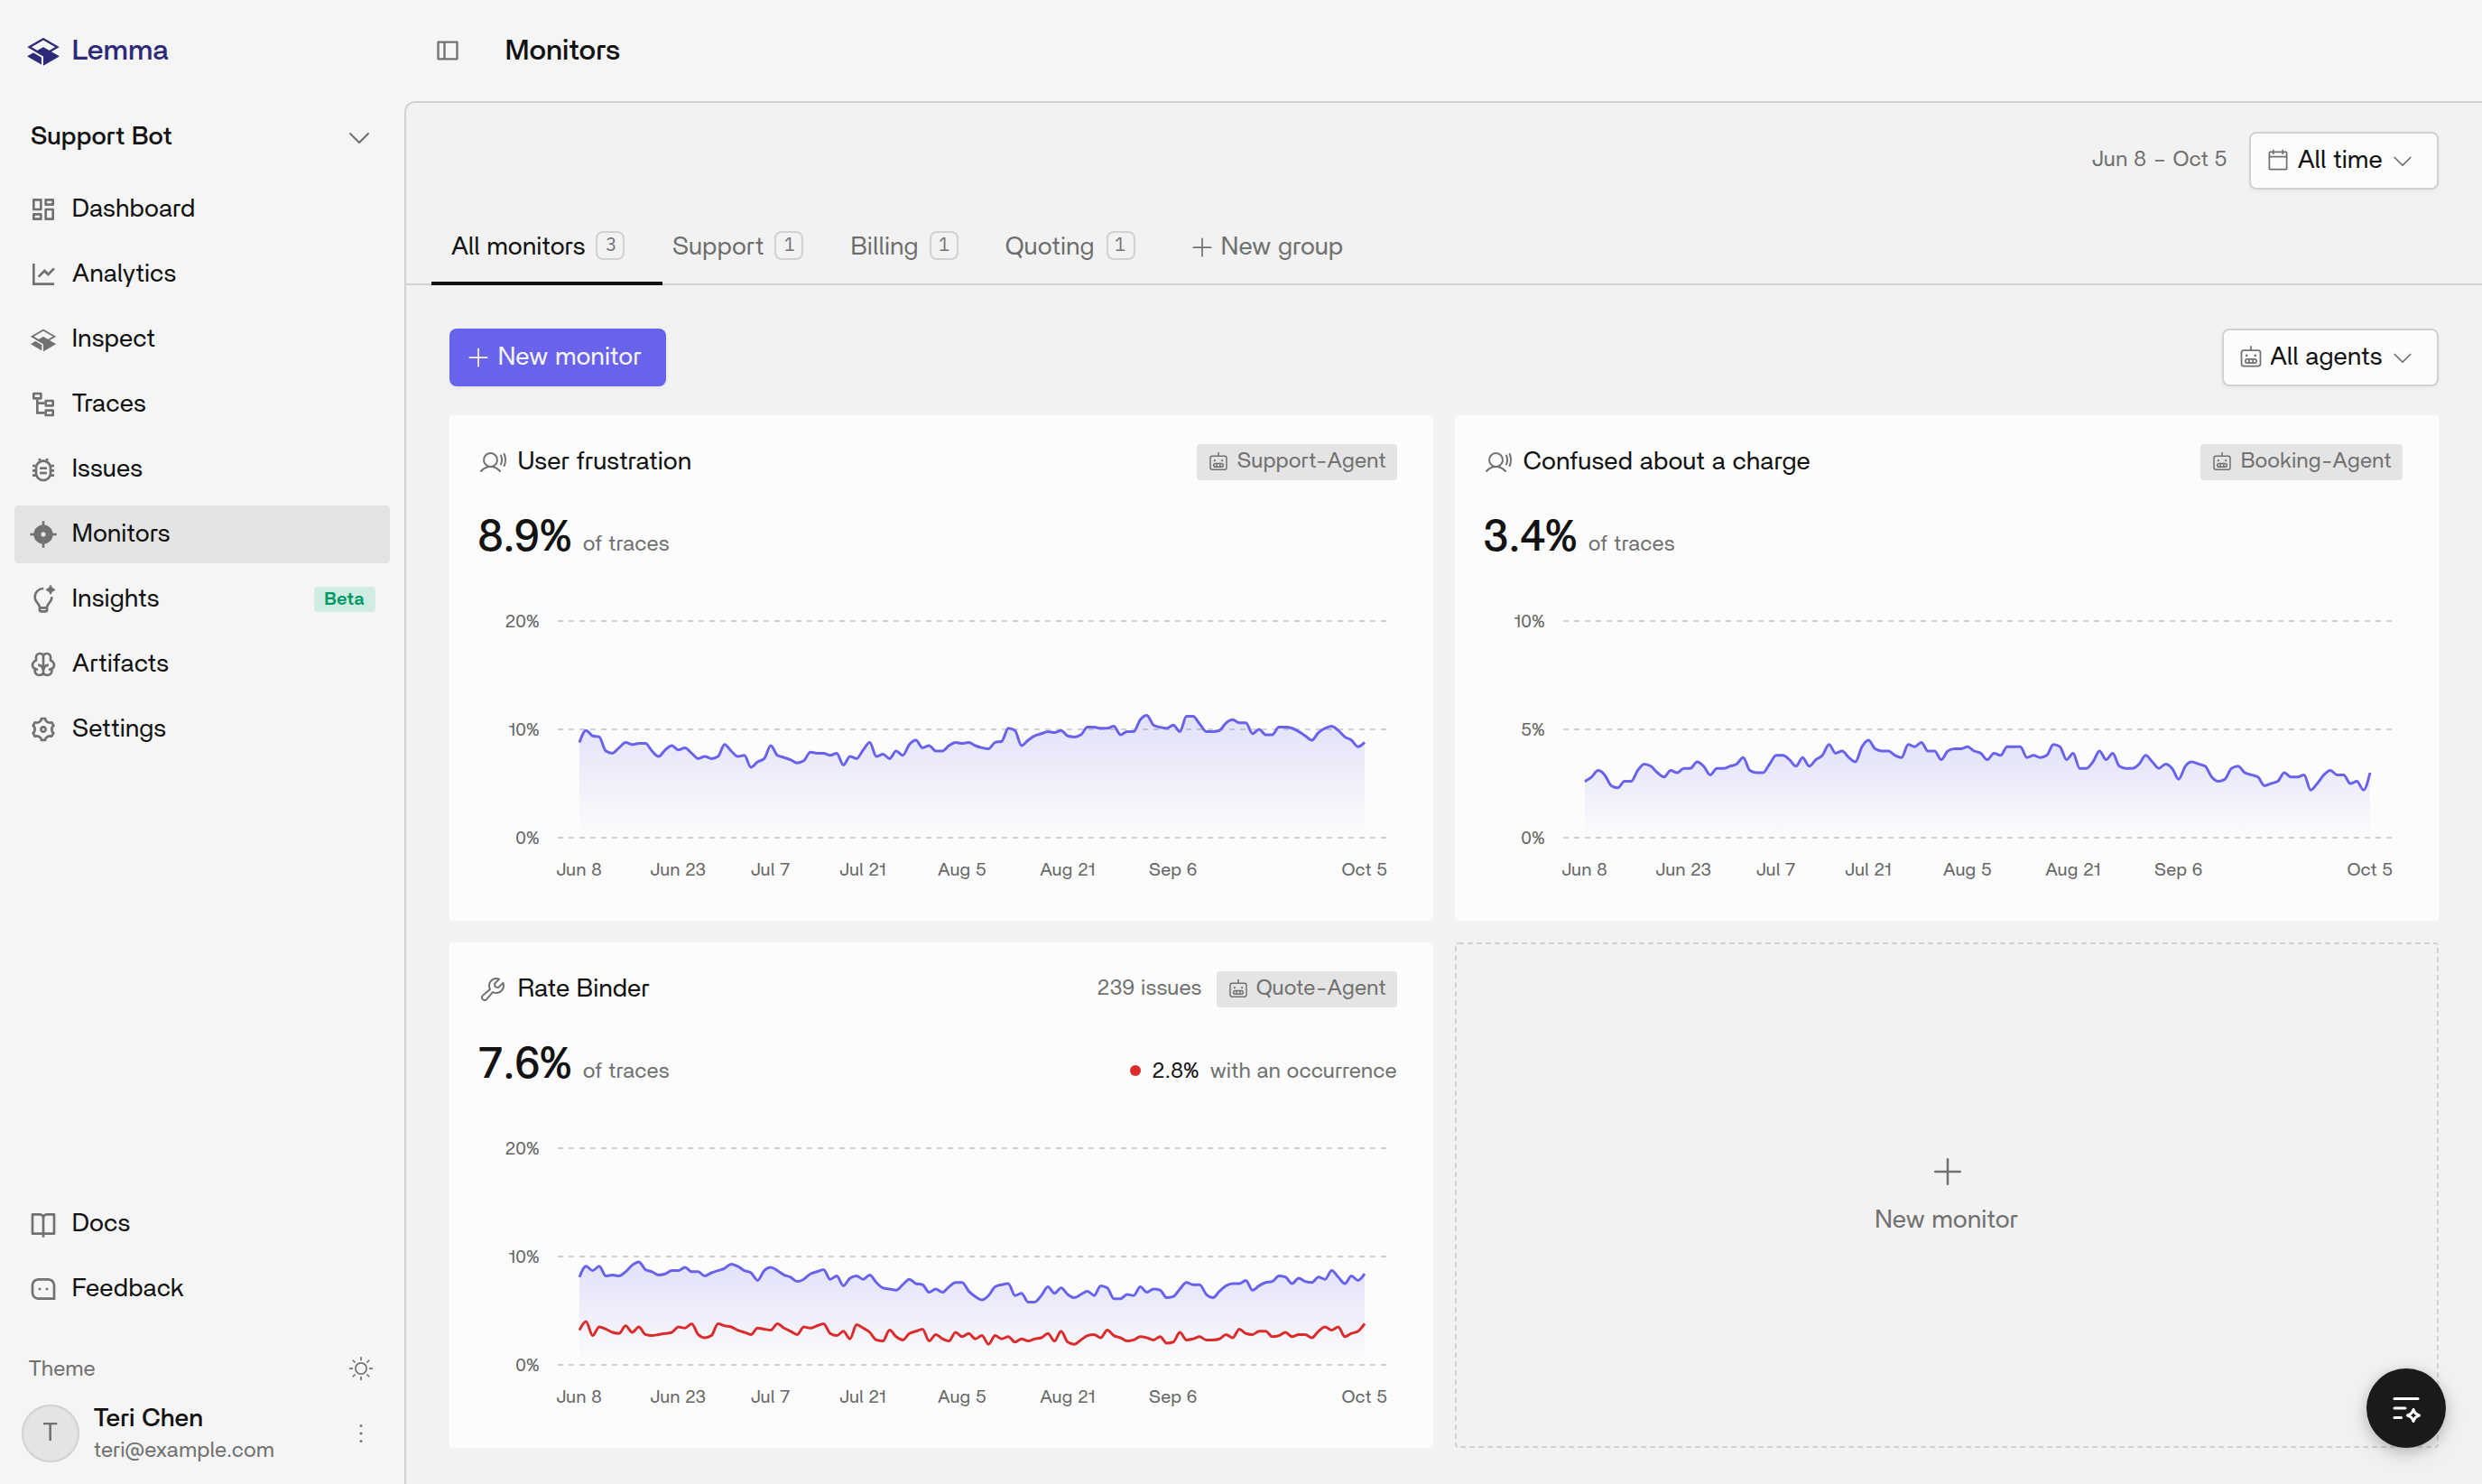Add a New group tab
2482x1484 pixels.
coord(1266,246)
